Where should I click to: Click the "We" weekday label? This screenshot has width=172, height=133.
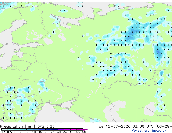[x=101, y=126]
